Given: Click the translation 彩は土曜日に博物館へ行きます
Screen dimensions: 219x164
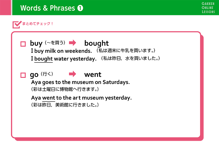Looking at the screenshot, I should [x=65, y=89].
